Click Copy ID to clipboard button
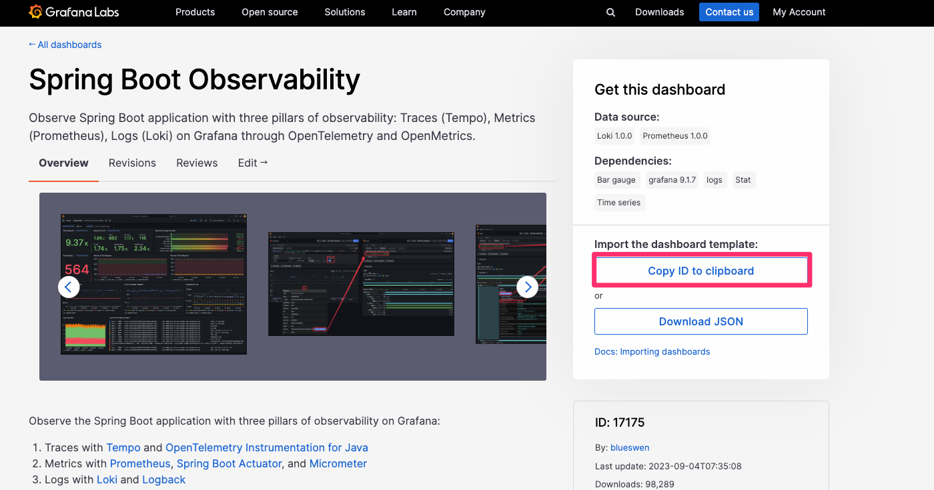Image resolution: width=934 pixels, height=490 pixels. [701, 271]
